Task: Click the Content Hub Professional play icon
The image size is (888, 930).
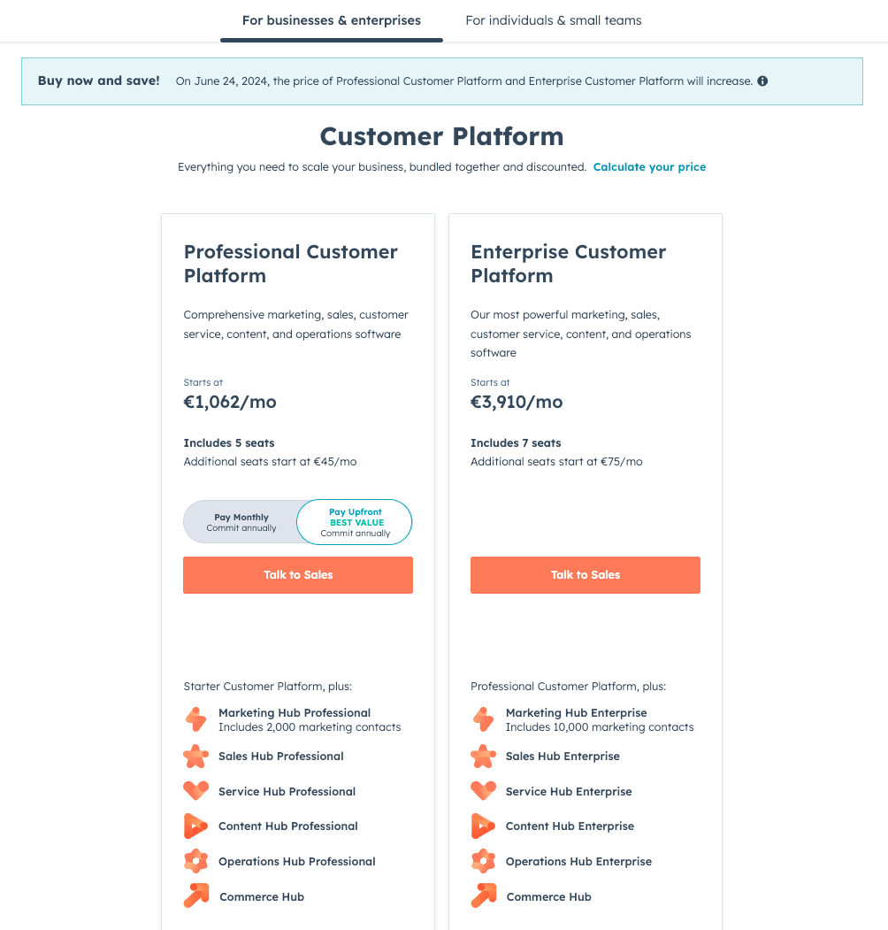Action: [x=195, y=826]
